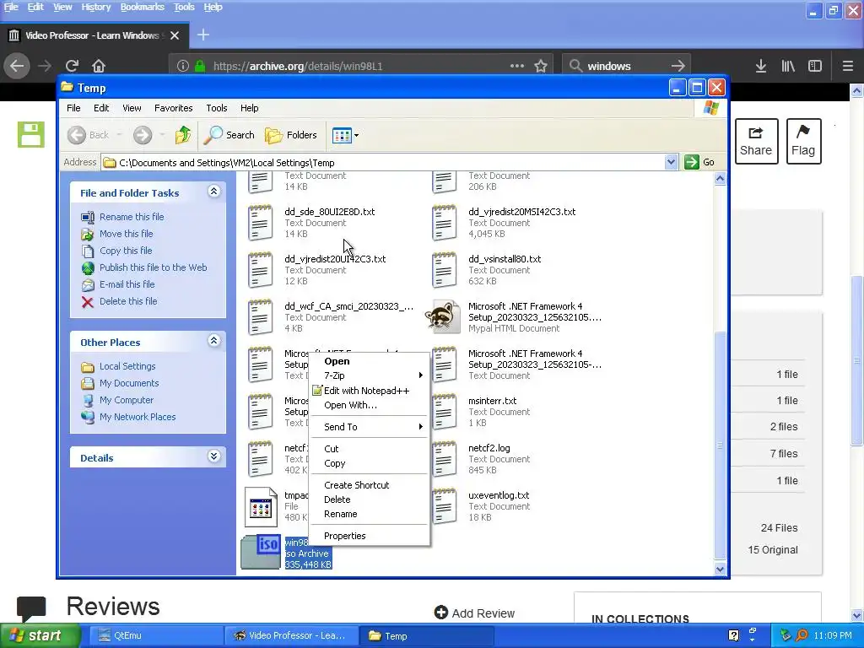Click the Flag button on archive page

(x=803, y=141)
